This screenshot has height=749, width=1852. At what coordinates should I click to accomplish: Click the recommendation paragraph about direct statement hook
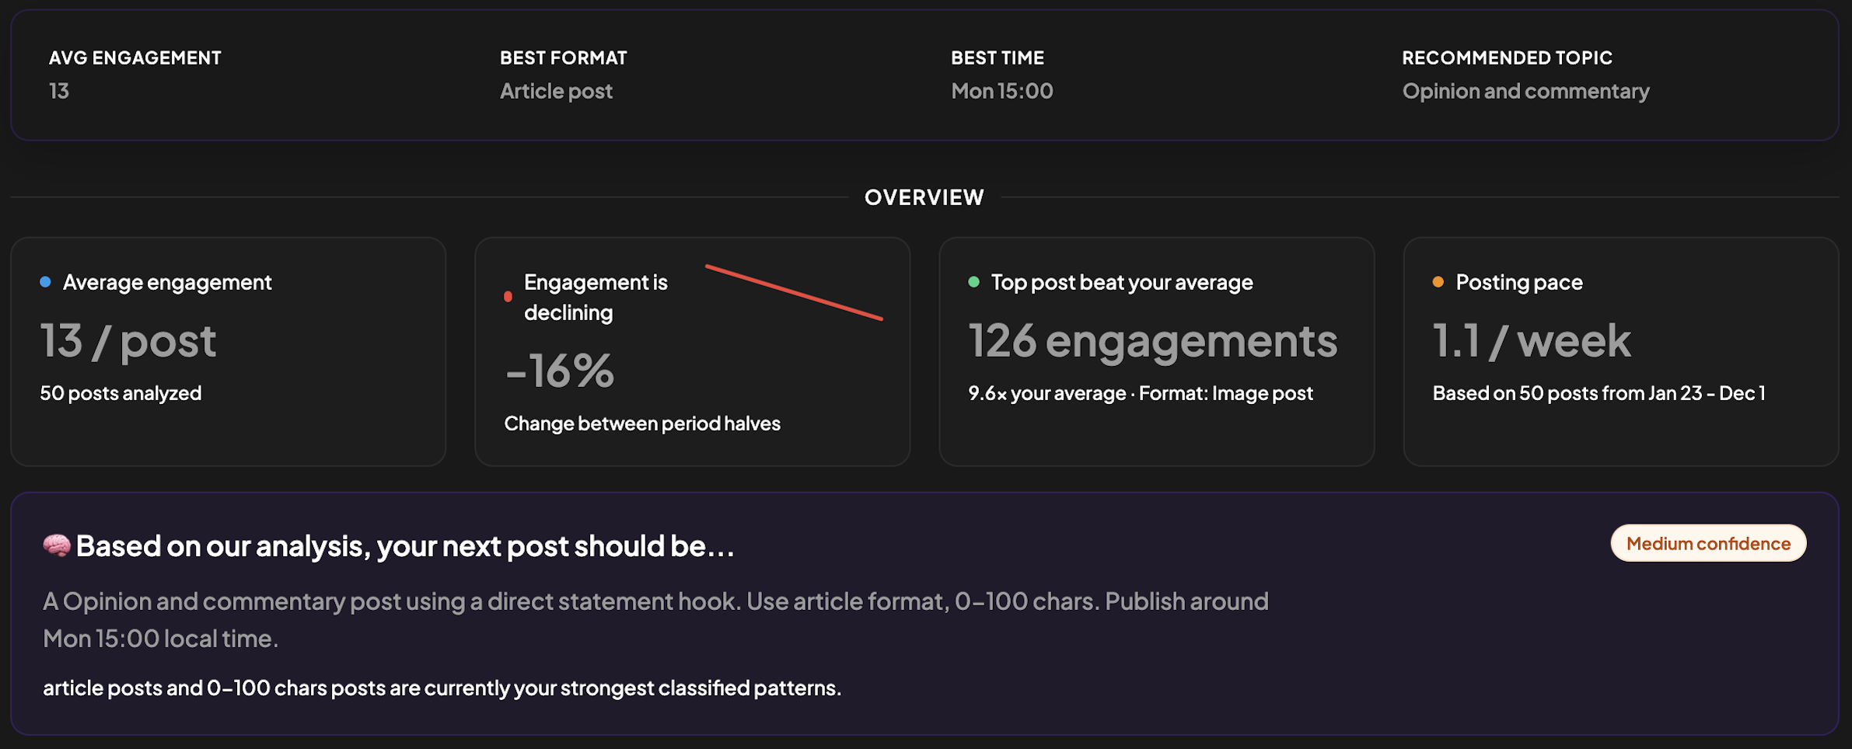click(x=655, y=619)
